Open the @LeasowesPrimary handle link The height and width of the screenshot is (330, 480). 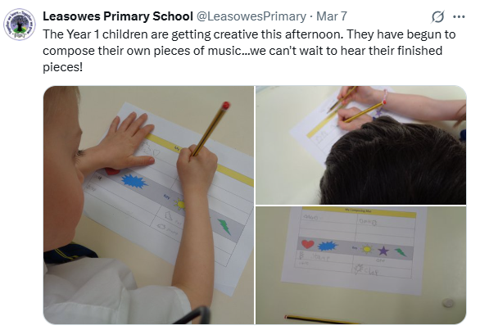pyautogui.click(x=251, y=16)
